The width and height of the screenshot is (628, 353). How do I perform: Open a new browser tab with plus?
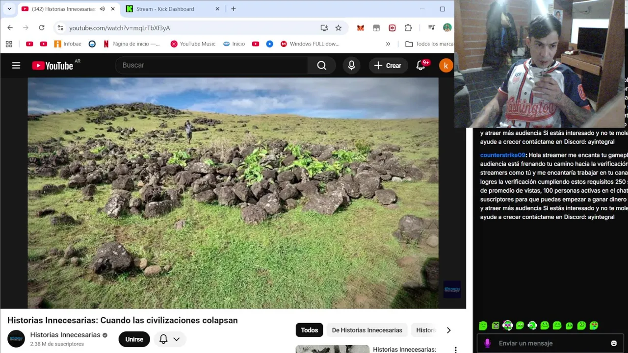[233, 9]
